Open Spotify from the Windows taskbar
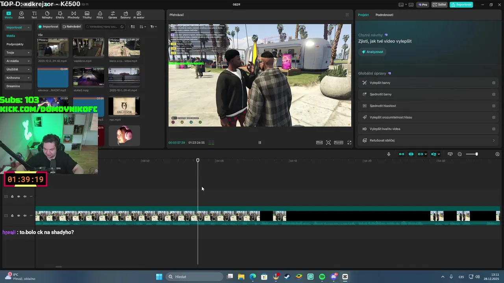The width and height of the screenshot is (504, 283). point(322,277)
